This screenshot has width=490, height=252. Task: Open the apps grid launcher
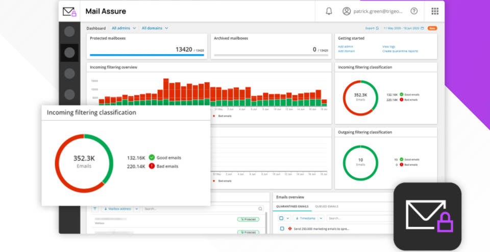[435, 11]
